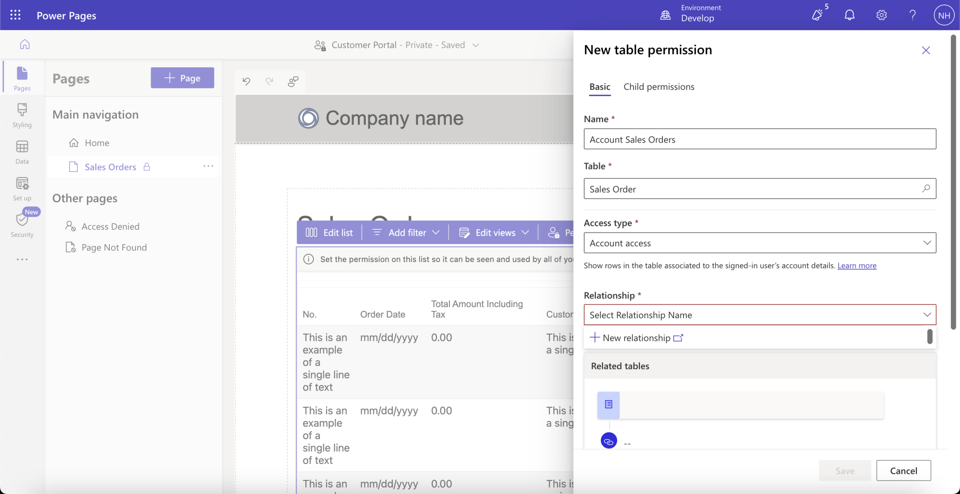The height and width of the screenshot is (494, 960).
Task: Open the Data workspace
Action: pyautogui.click(x=22, y=152)
